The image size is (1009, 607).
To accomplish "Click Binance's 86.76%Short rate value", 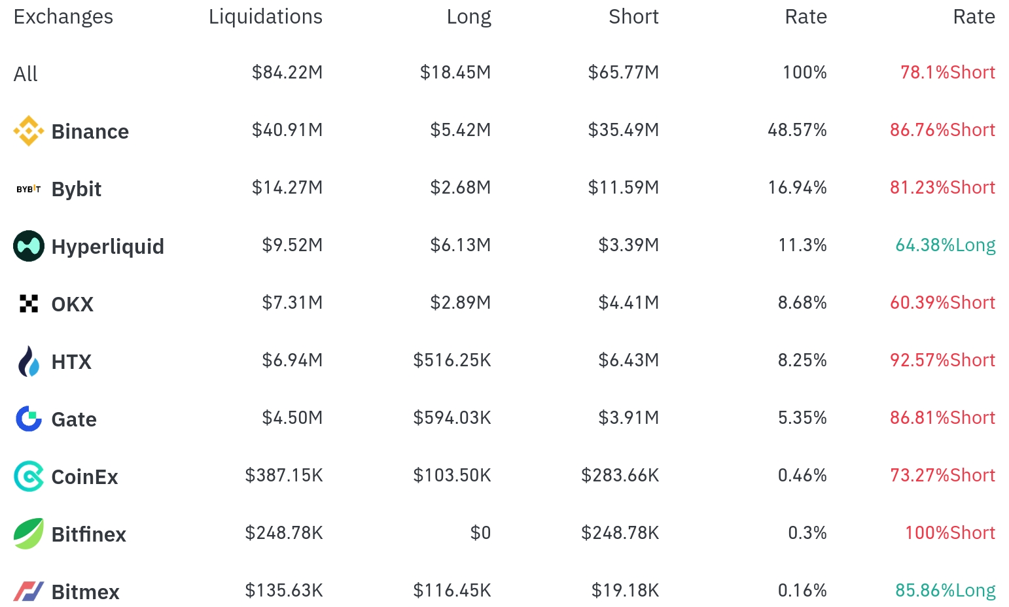I will pyautogui.click(x=942, y=130).
